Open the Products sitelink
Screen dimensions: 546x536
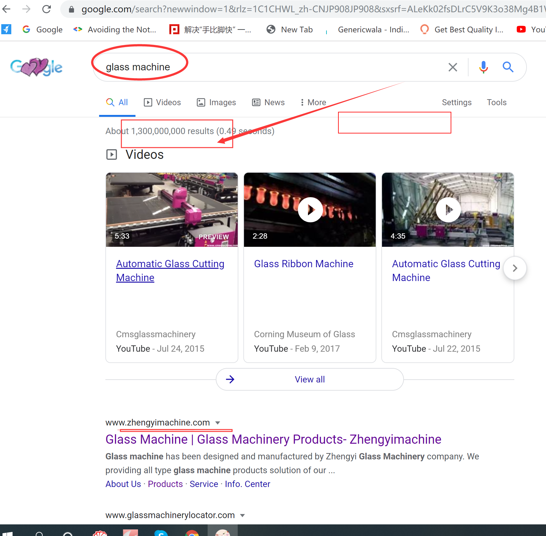pyautogui.click(x=165, y=484)
